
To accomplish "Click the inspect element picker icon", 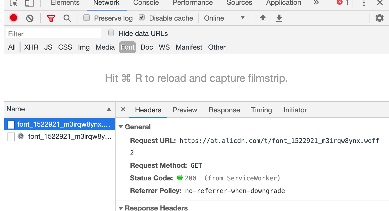I will 13,3.
